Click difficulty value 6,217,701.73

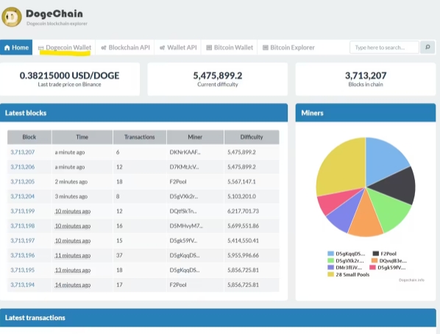[243, 211]
